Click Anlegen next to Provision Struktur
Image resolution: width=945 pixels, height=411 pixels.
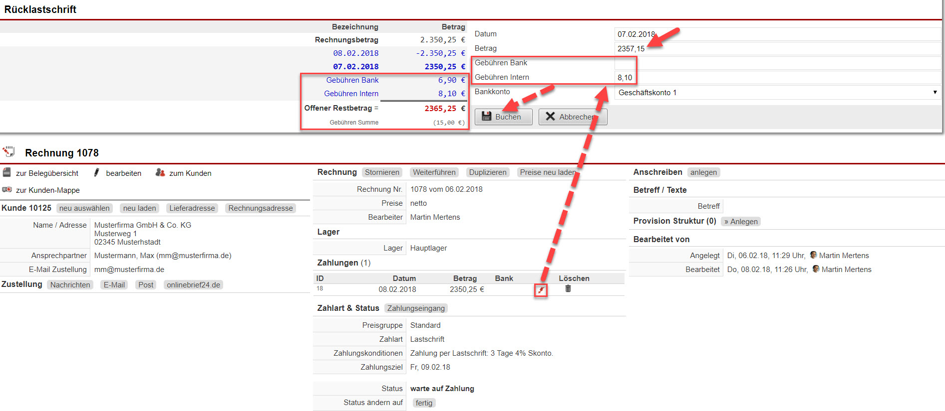coord(741,222)
